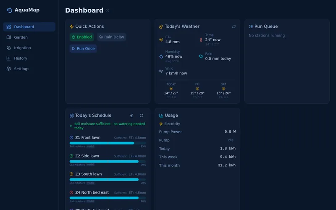Viewport: 336px width, 210px height.
Task: Start a Run Once cycle
Action: coord(83,49)
